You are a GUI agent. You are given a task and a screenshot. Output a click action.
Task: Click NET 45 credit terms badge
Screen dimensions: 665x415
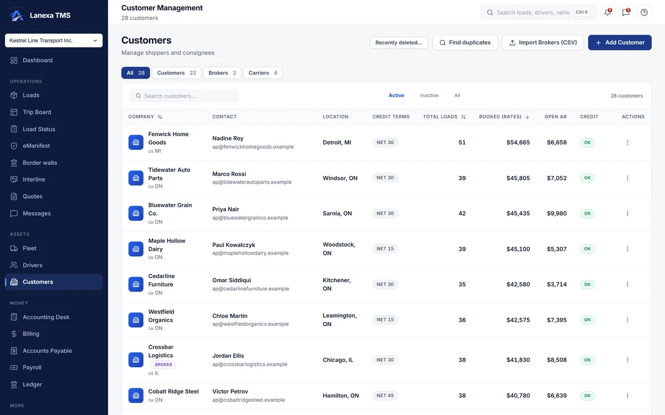[385, 396]
